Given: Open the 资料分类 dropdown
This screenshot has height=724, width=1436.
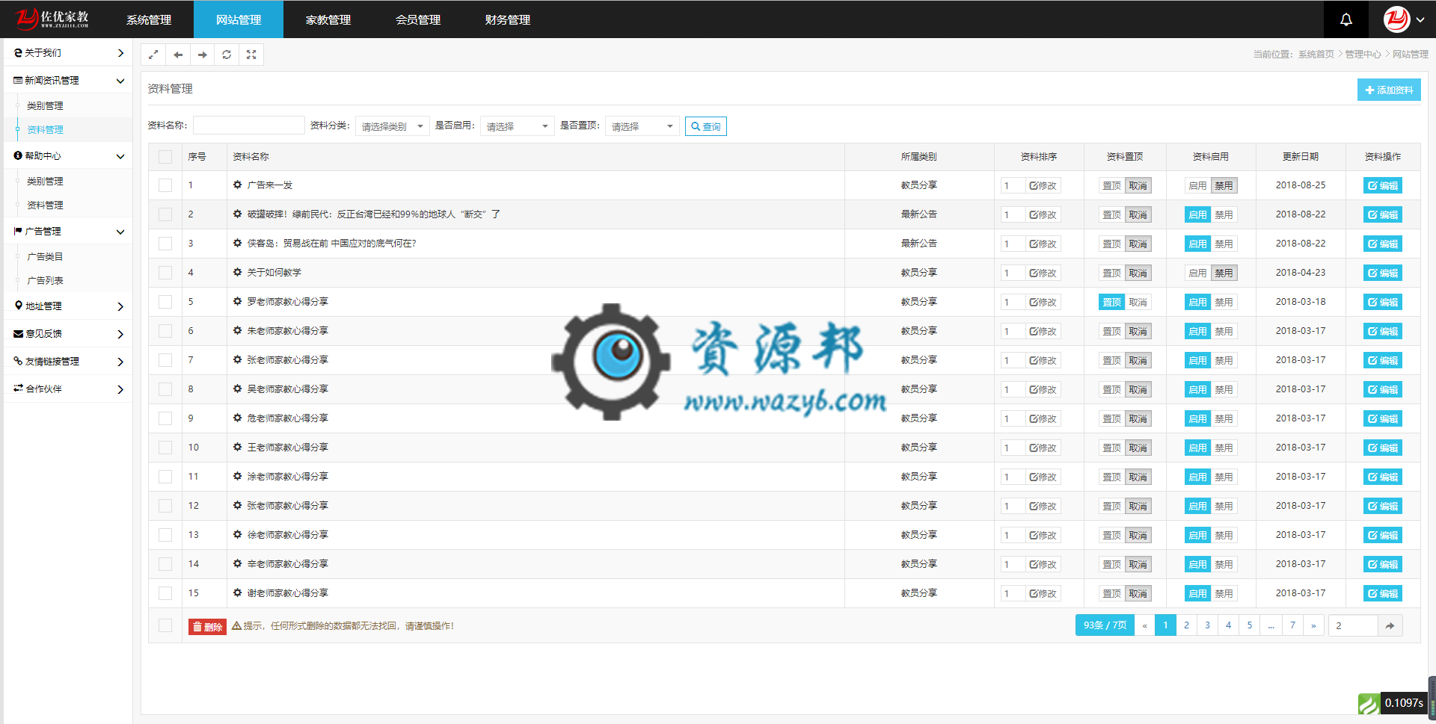Looking at the screenshot, I should (x=392, y=126).
